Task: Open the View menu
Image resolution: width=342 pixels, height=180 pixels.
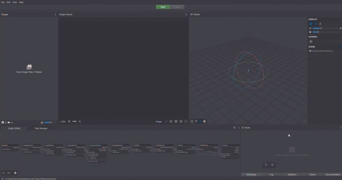Action: pos(14,2)
